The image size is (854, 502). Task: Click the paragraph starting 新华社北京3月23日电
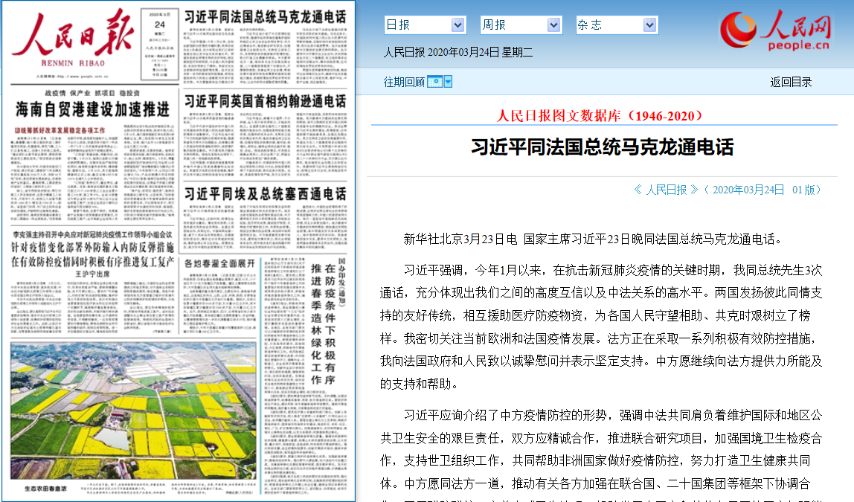click(594, 239)
